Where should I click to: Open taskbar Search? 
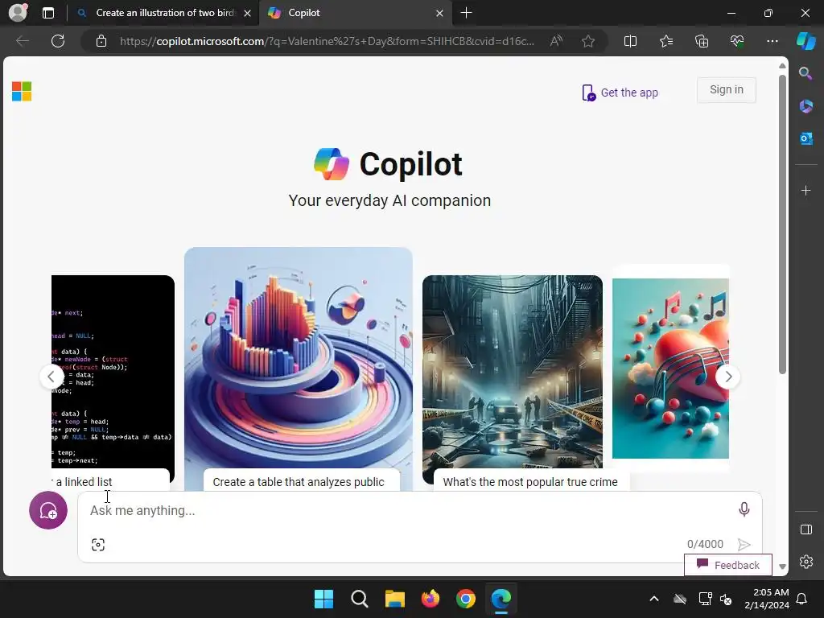click(x=360, y=599)
